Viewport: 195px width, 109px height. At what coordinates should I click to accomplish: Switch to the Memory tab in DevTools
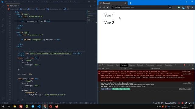coord(159,65)
